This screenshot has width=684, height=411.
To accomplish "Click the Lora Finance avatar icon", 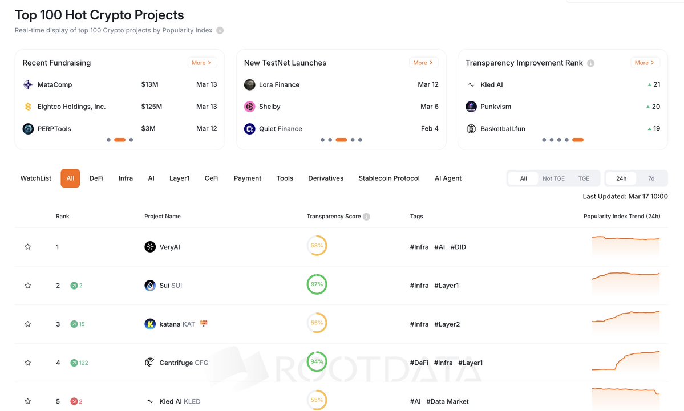I will click(249, 84).
